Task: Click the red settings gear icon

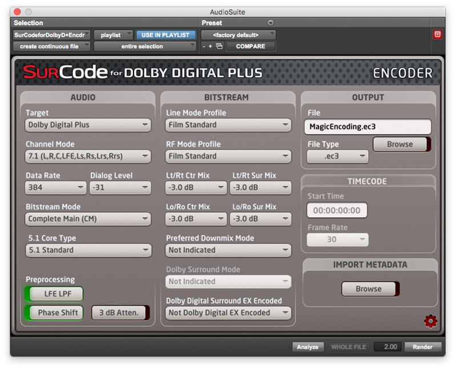Action: pyautogui.click(x=430, y=321)
